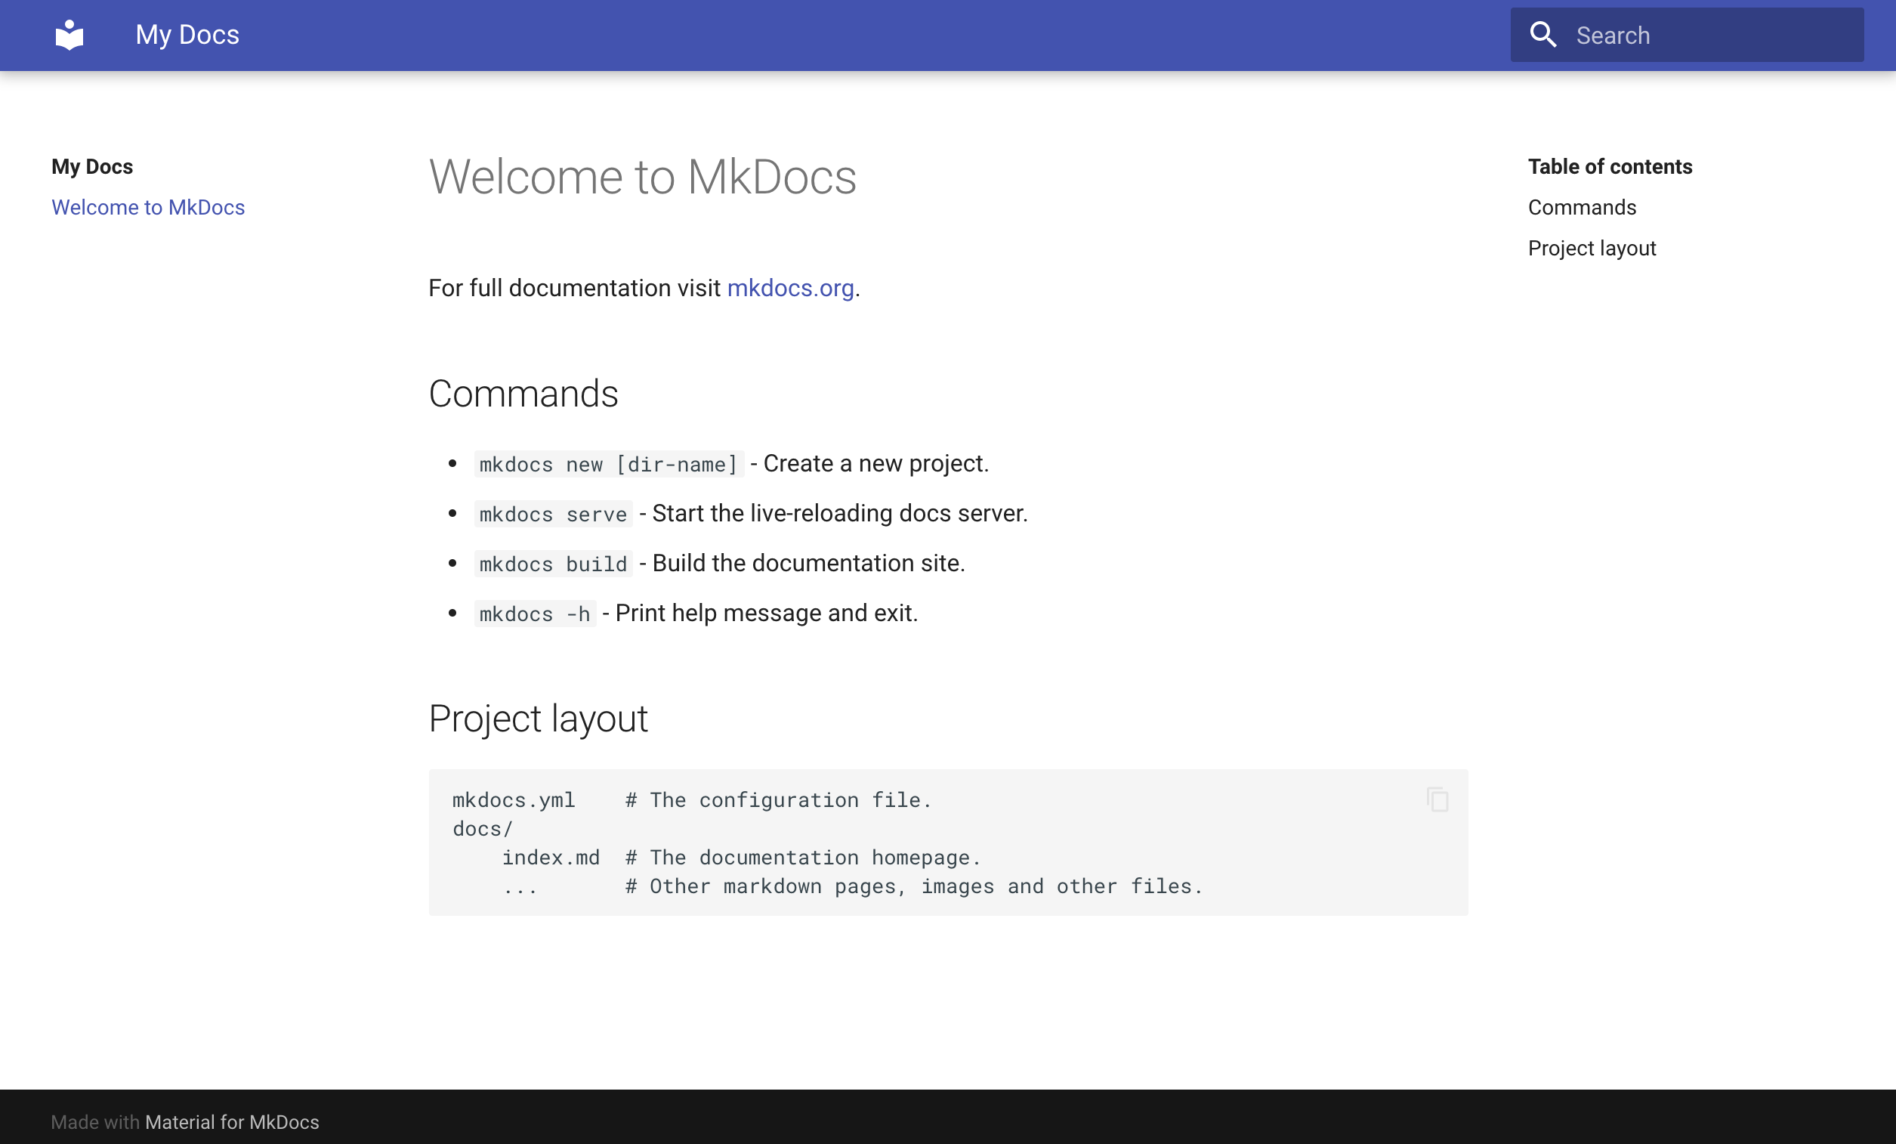Screen dimensions: 1896x1144
Task: Toggle table of contents panel visibility
Action: [1609, 165]
